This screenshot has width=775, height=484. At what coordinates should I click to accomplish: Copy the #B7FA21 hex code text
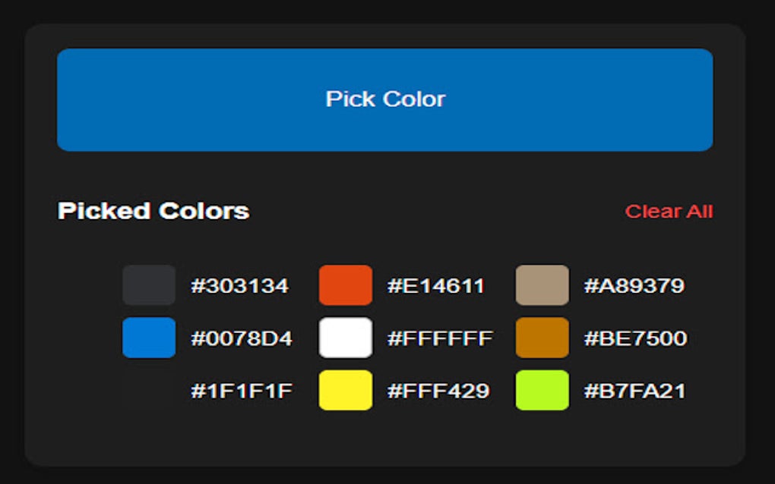[x=634, y=391]
